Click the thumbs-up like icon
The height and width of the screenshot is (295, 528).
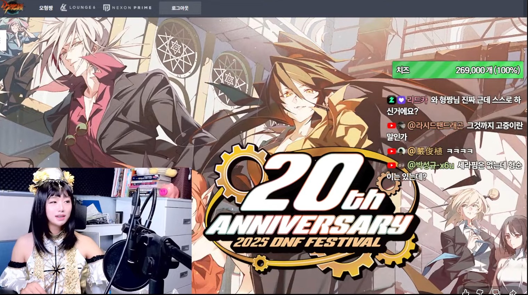tap(465, 293)
